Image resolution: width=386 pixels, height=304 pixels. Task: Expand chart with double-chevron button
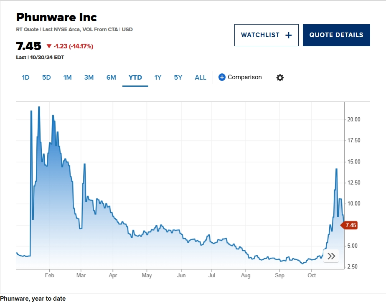point(331,256)
